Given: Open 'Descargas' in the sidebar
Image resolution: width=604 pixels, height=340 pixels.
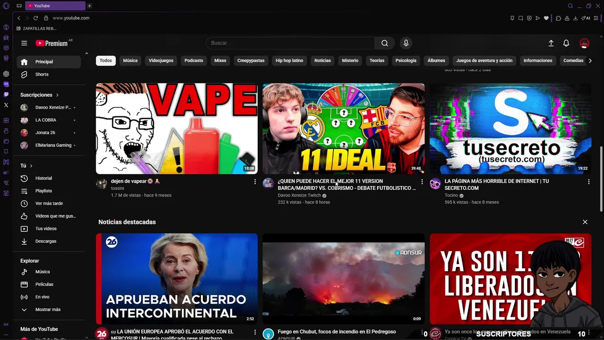Looking at the screenshot, I should click(x=48, y=241).
